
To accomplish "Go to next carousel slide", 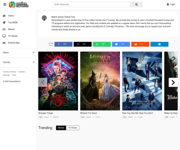I will (x=173, y=82).
